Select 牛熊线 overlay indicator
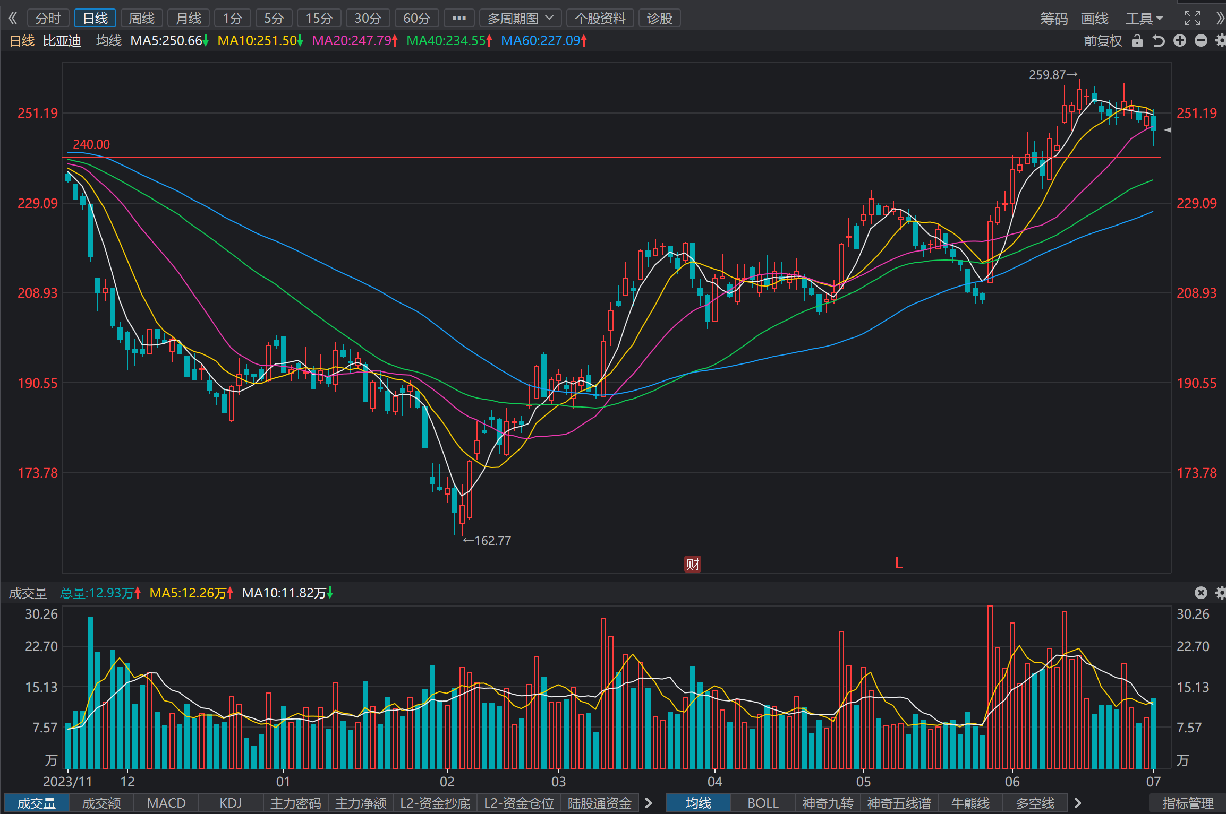The image size is (1226, 814). pos(970,803)
